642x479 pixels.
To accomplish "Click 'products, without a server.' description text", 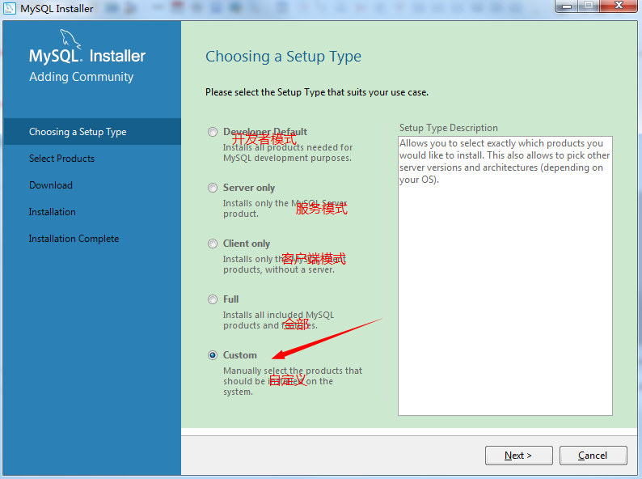I will [x=279, y=269].
